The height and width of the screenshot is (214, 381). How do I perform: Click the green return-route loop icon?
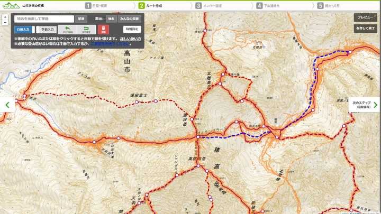pos(86,30)
